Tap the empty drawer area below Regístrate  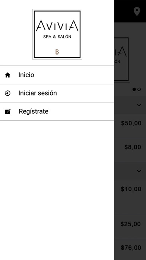click(57, 190)
